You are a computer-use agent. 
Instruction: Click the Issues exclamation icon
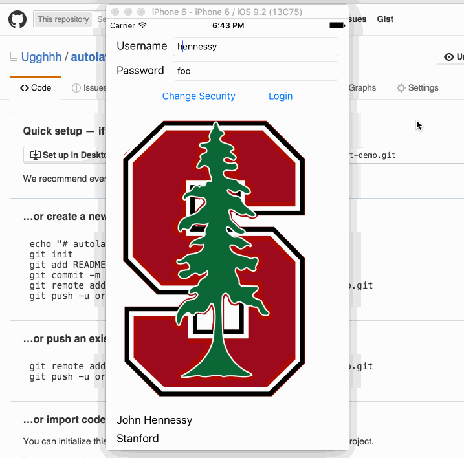pos(76,88)
